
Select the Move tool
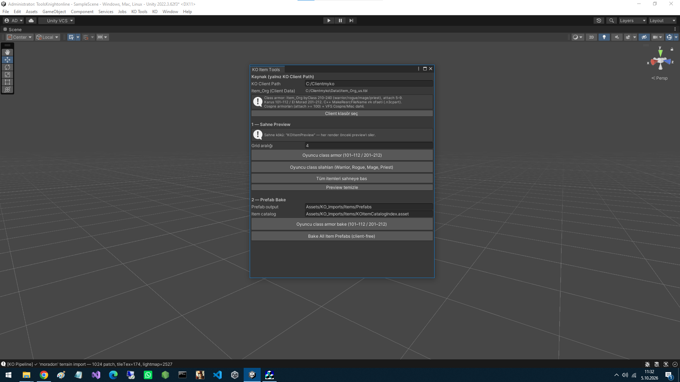(x=7, y=60)
